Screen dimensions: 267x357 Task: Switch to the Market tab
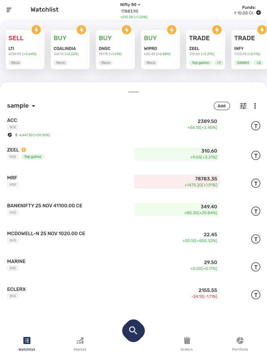[80, 343]
